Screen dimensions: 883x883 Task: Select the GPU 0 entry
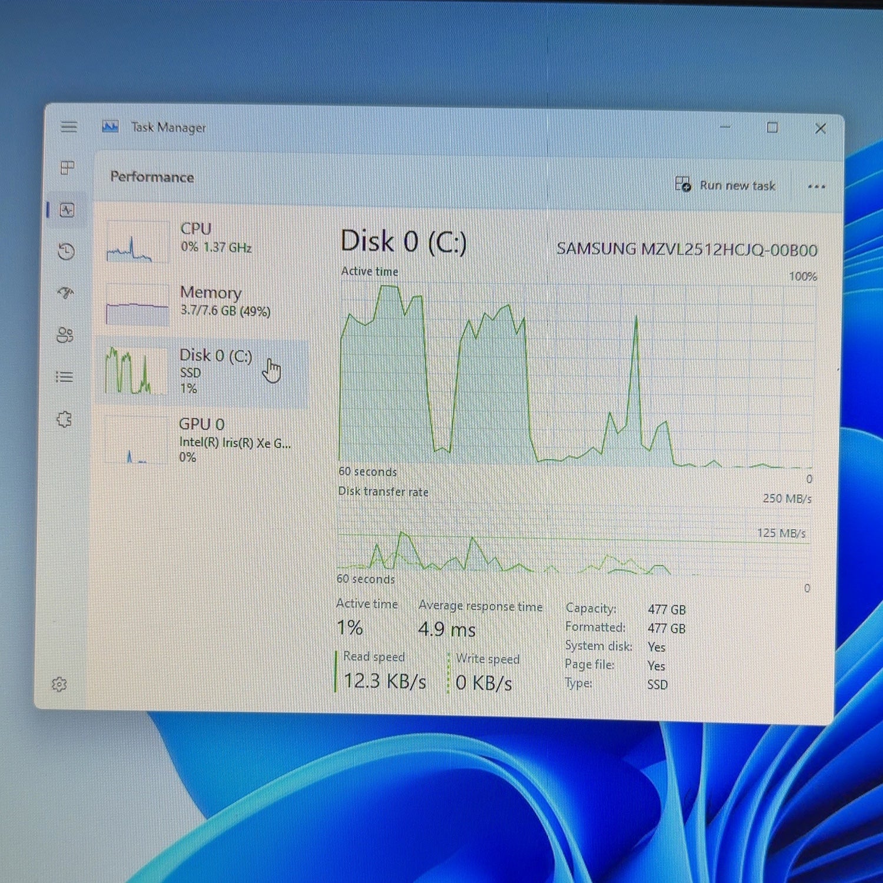[202, 440]
